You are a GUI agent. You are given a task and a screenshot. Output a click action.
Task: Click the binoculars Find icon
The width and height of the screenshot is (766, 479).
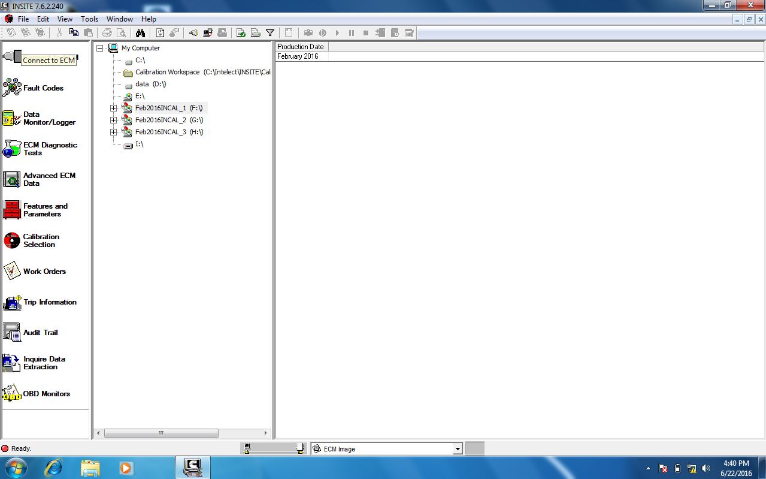click(x=140, y=33)
